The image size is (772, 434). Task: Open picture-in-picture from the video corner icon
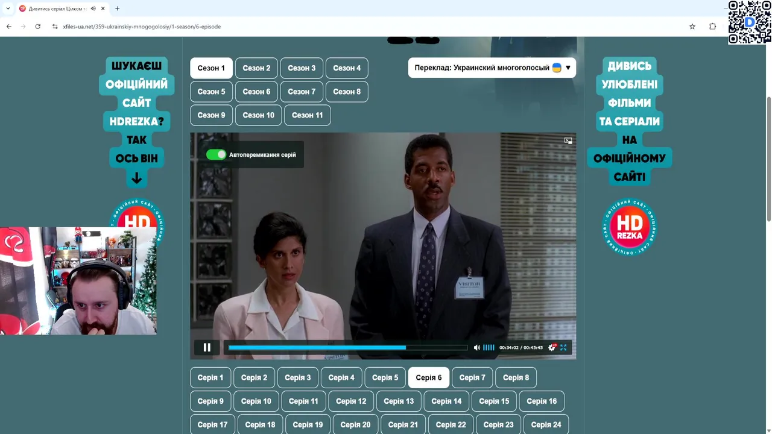[568, 140]
